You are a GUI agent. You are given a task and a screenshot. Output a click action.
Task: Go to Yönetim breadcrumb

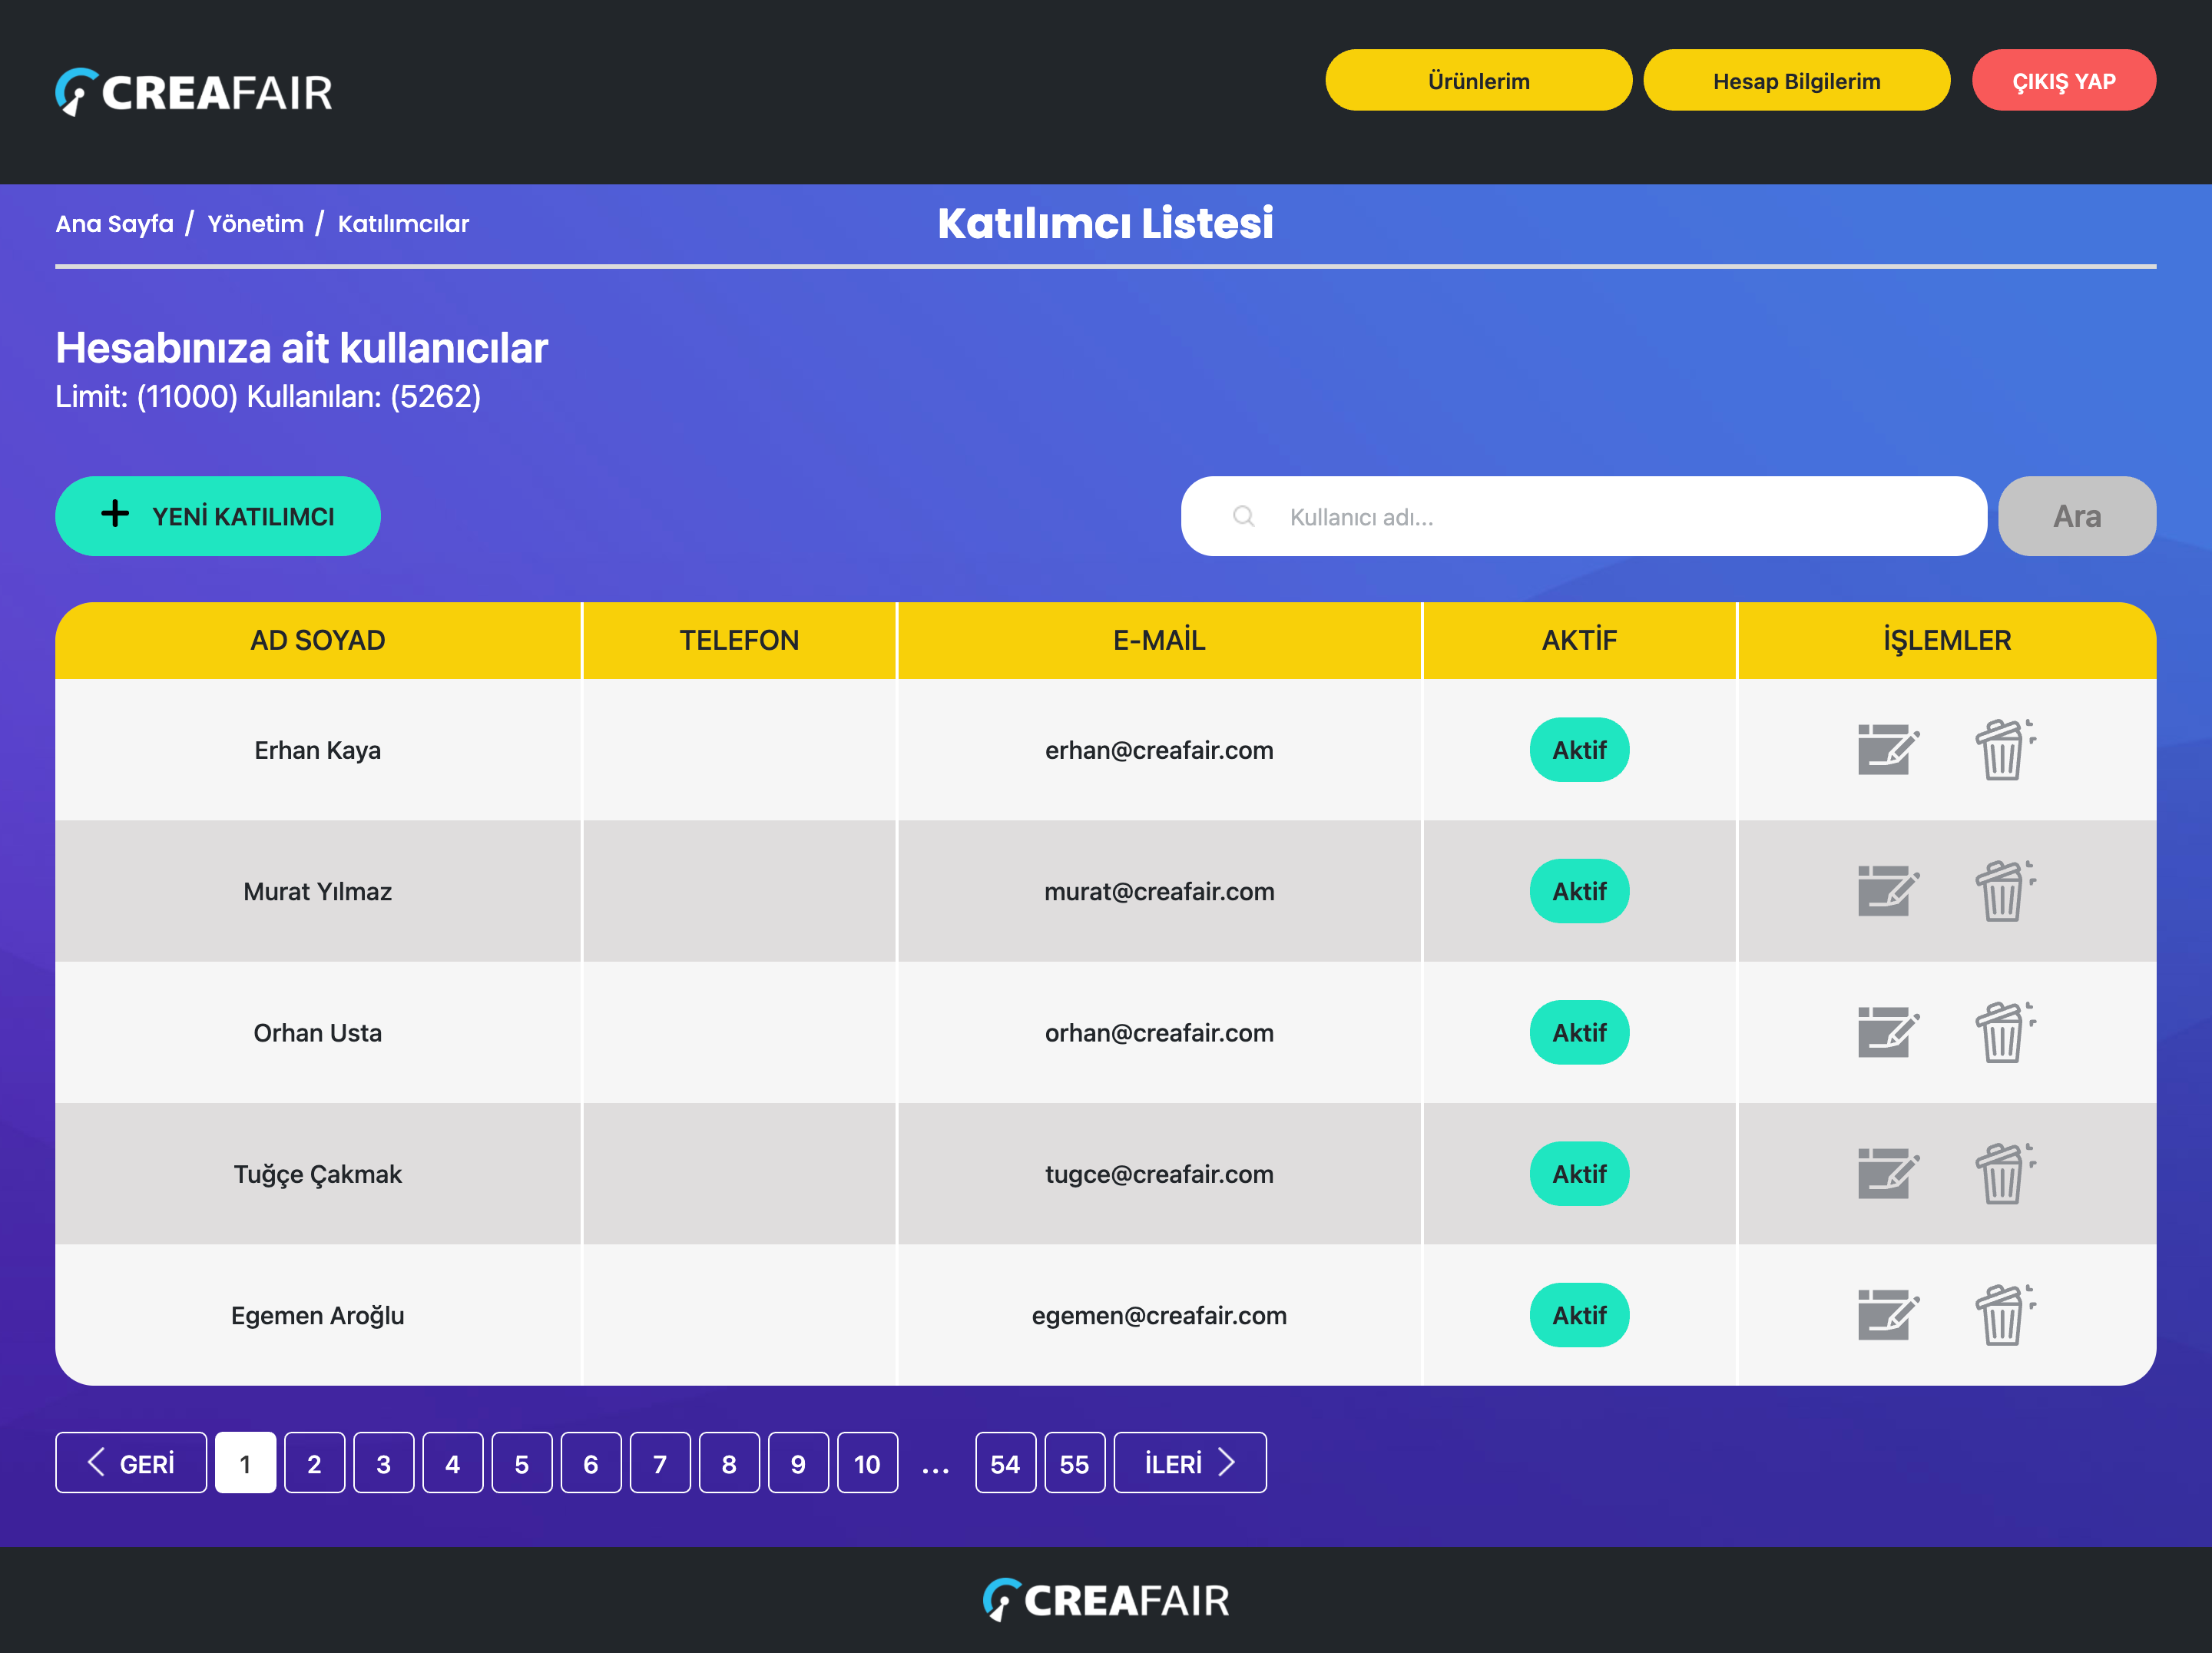255,223
